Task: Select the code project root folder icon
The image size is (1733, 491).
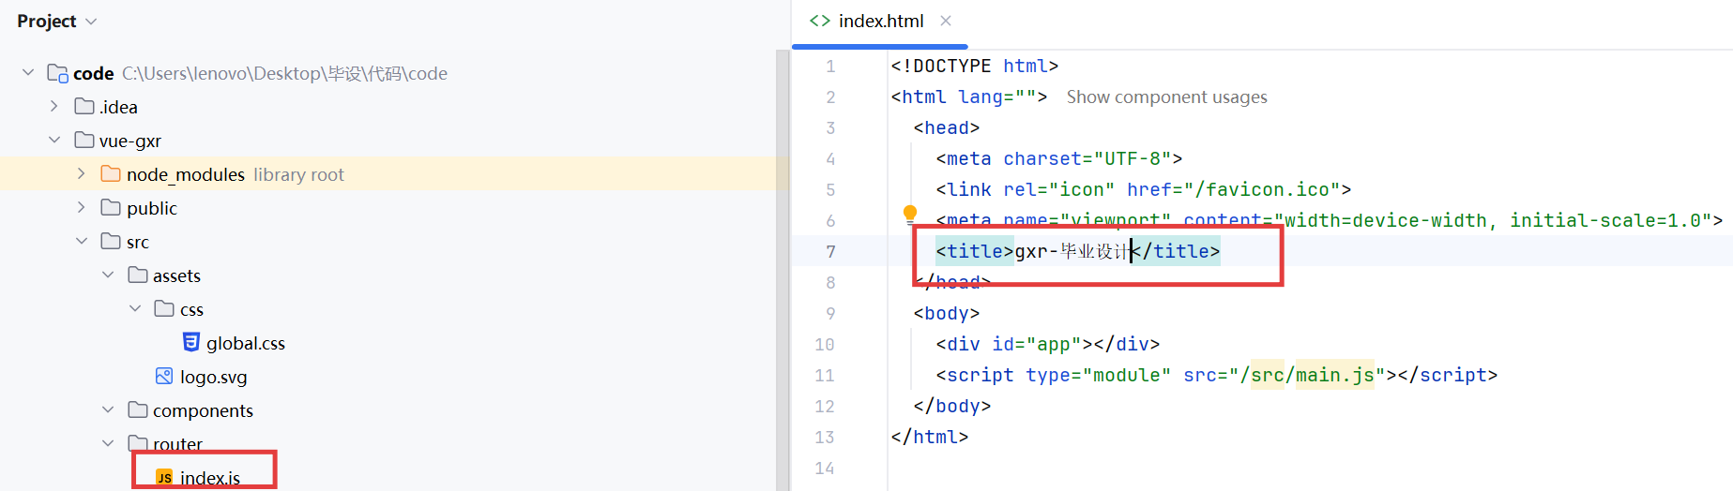Action: [x=57, y=73]
